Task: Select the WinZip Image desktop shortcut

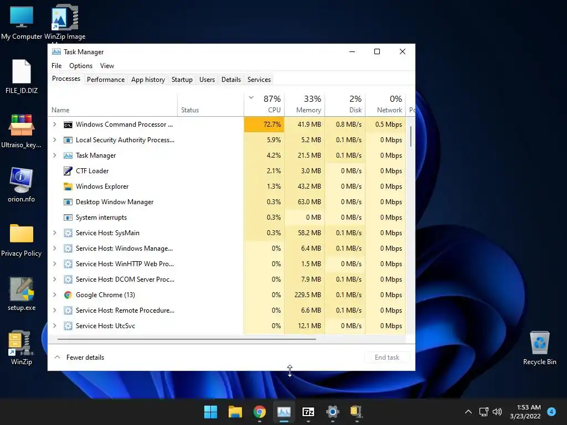Action: (x=65, y=22)
